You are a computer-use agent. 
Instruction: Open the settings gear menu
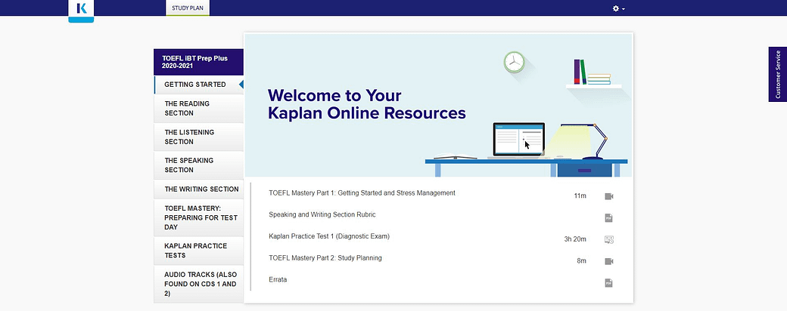[x=618, y=8]
